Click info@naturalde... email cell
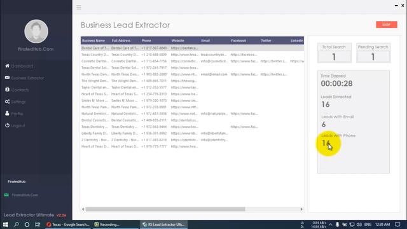This screenshot has width=407, height=229. (x=214, y=114)
